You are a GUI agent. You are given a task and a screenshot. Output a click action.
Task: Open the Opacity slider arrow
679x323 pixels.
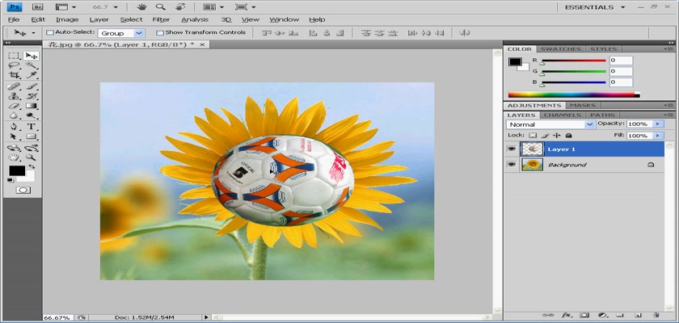click(x=658, y=124)
